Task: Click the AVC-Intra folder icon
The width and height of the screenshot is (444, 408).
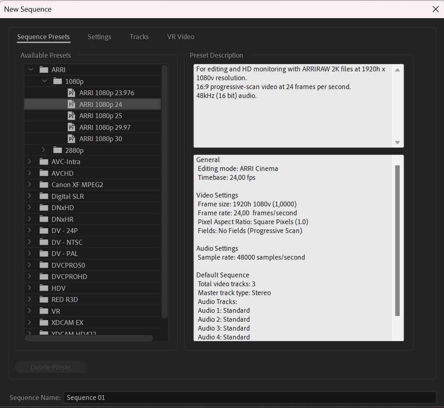Action: (x=44, y=162)
